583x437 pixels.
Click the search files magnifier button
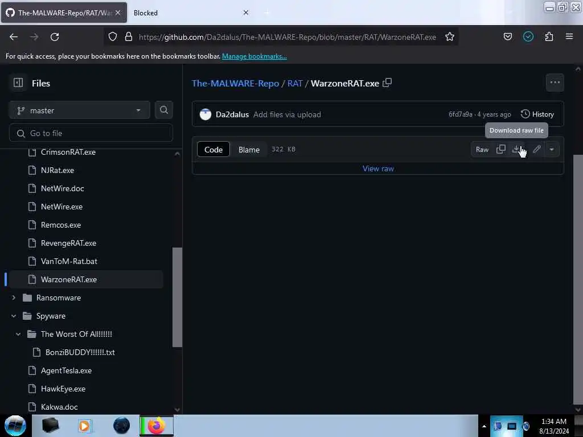coord(163,110)
